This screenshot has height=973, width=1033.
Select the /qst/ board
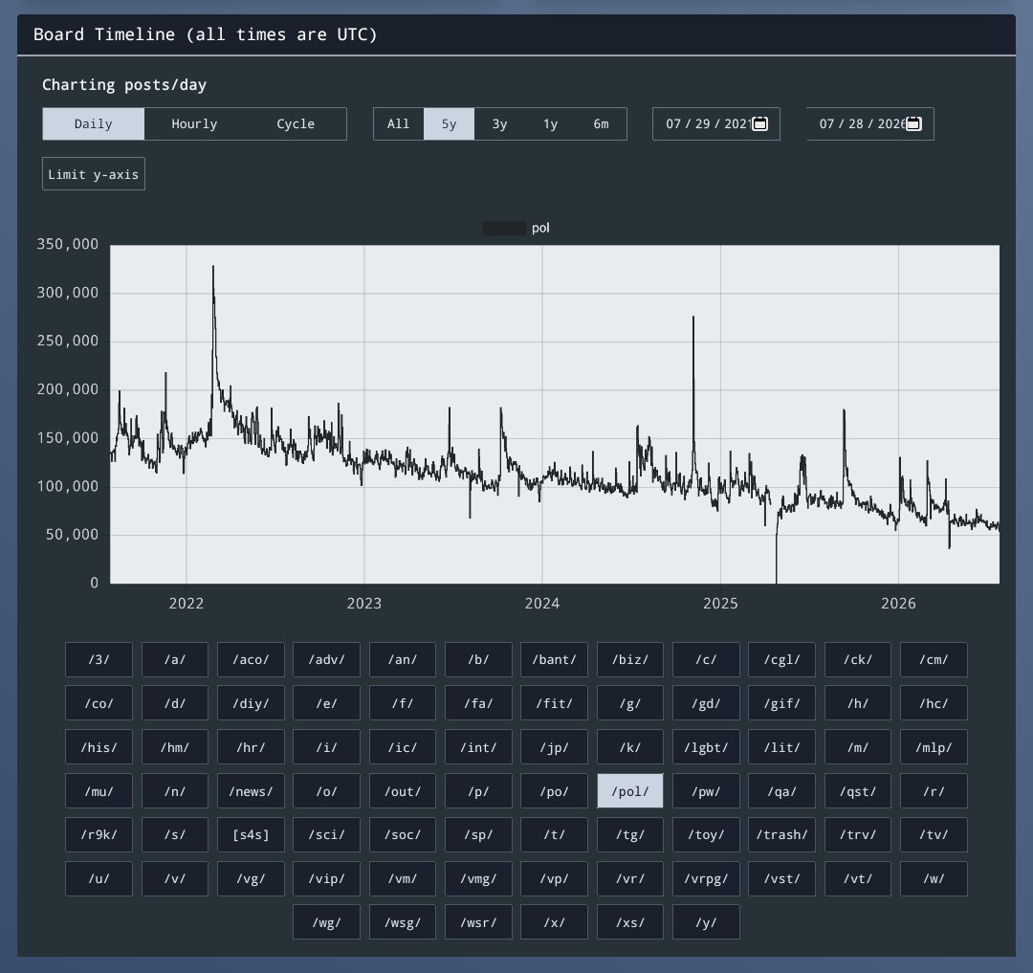tap(858, 791)
